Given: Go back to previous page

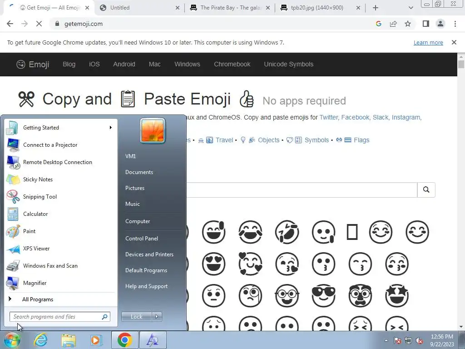Looking at the screenshot, I should (10, 24).
